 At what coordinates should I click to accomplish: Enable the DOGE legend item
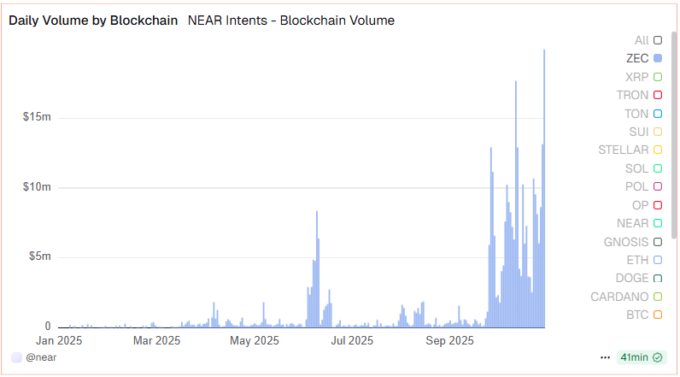[657, 279]
